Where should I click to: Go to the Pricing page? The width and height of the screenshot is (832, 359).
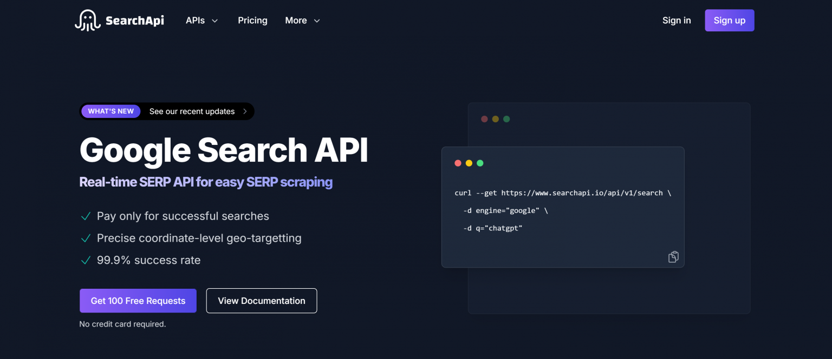click(x=252, y=21)
